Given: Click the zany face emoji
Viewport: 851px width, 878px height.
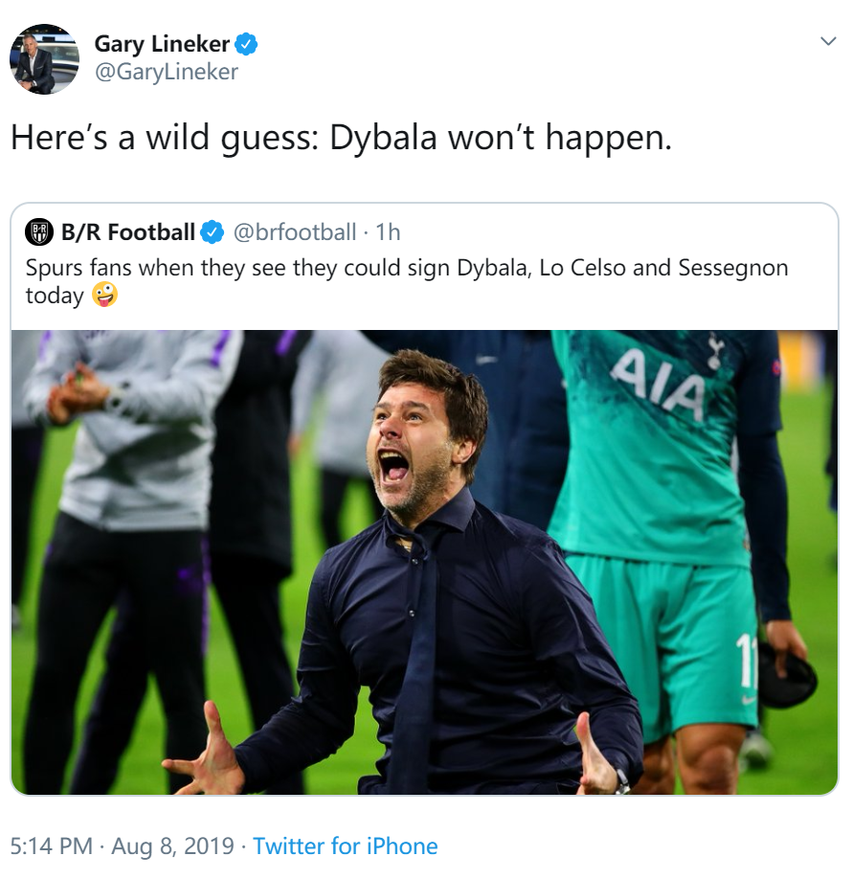Looking at the screenshot, I should (x=104, y=296).
